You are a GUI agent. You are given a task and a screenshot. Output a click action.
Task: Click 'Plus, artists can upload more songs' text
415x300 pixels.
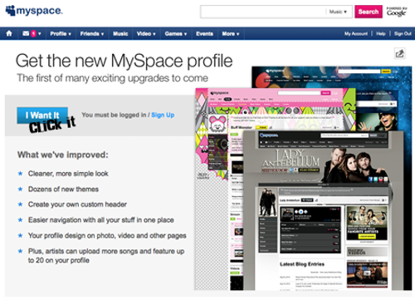tap(106, 256)
